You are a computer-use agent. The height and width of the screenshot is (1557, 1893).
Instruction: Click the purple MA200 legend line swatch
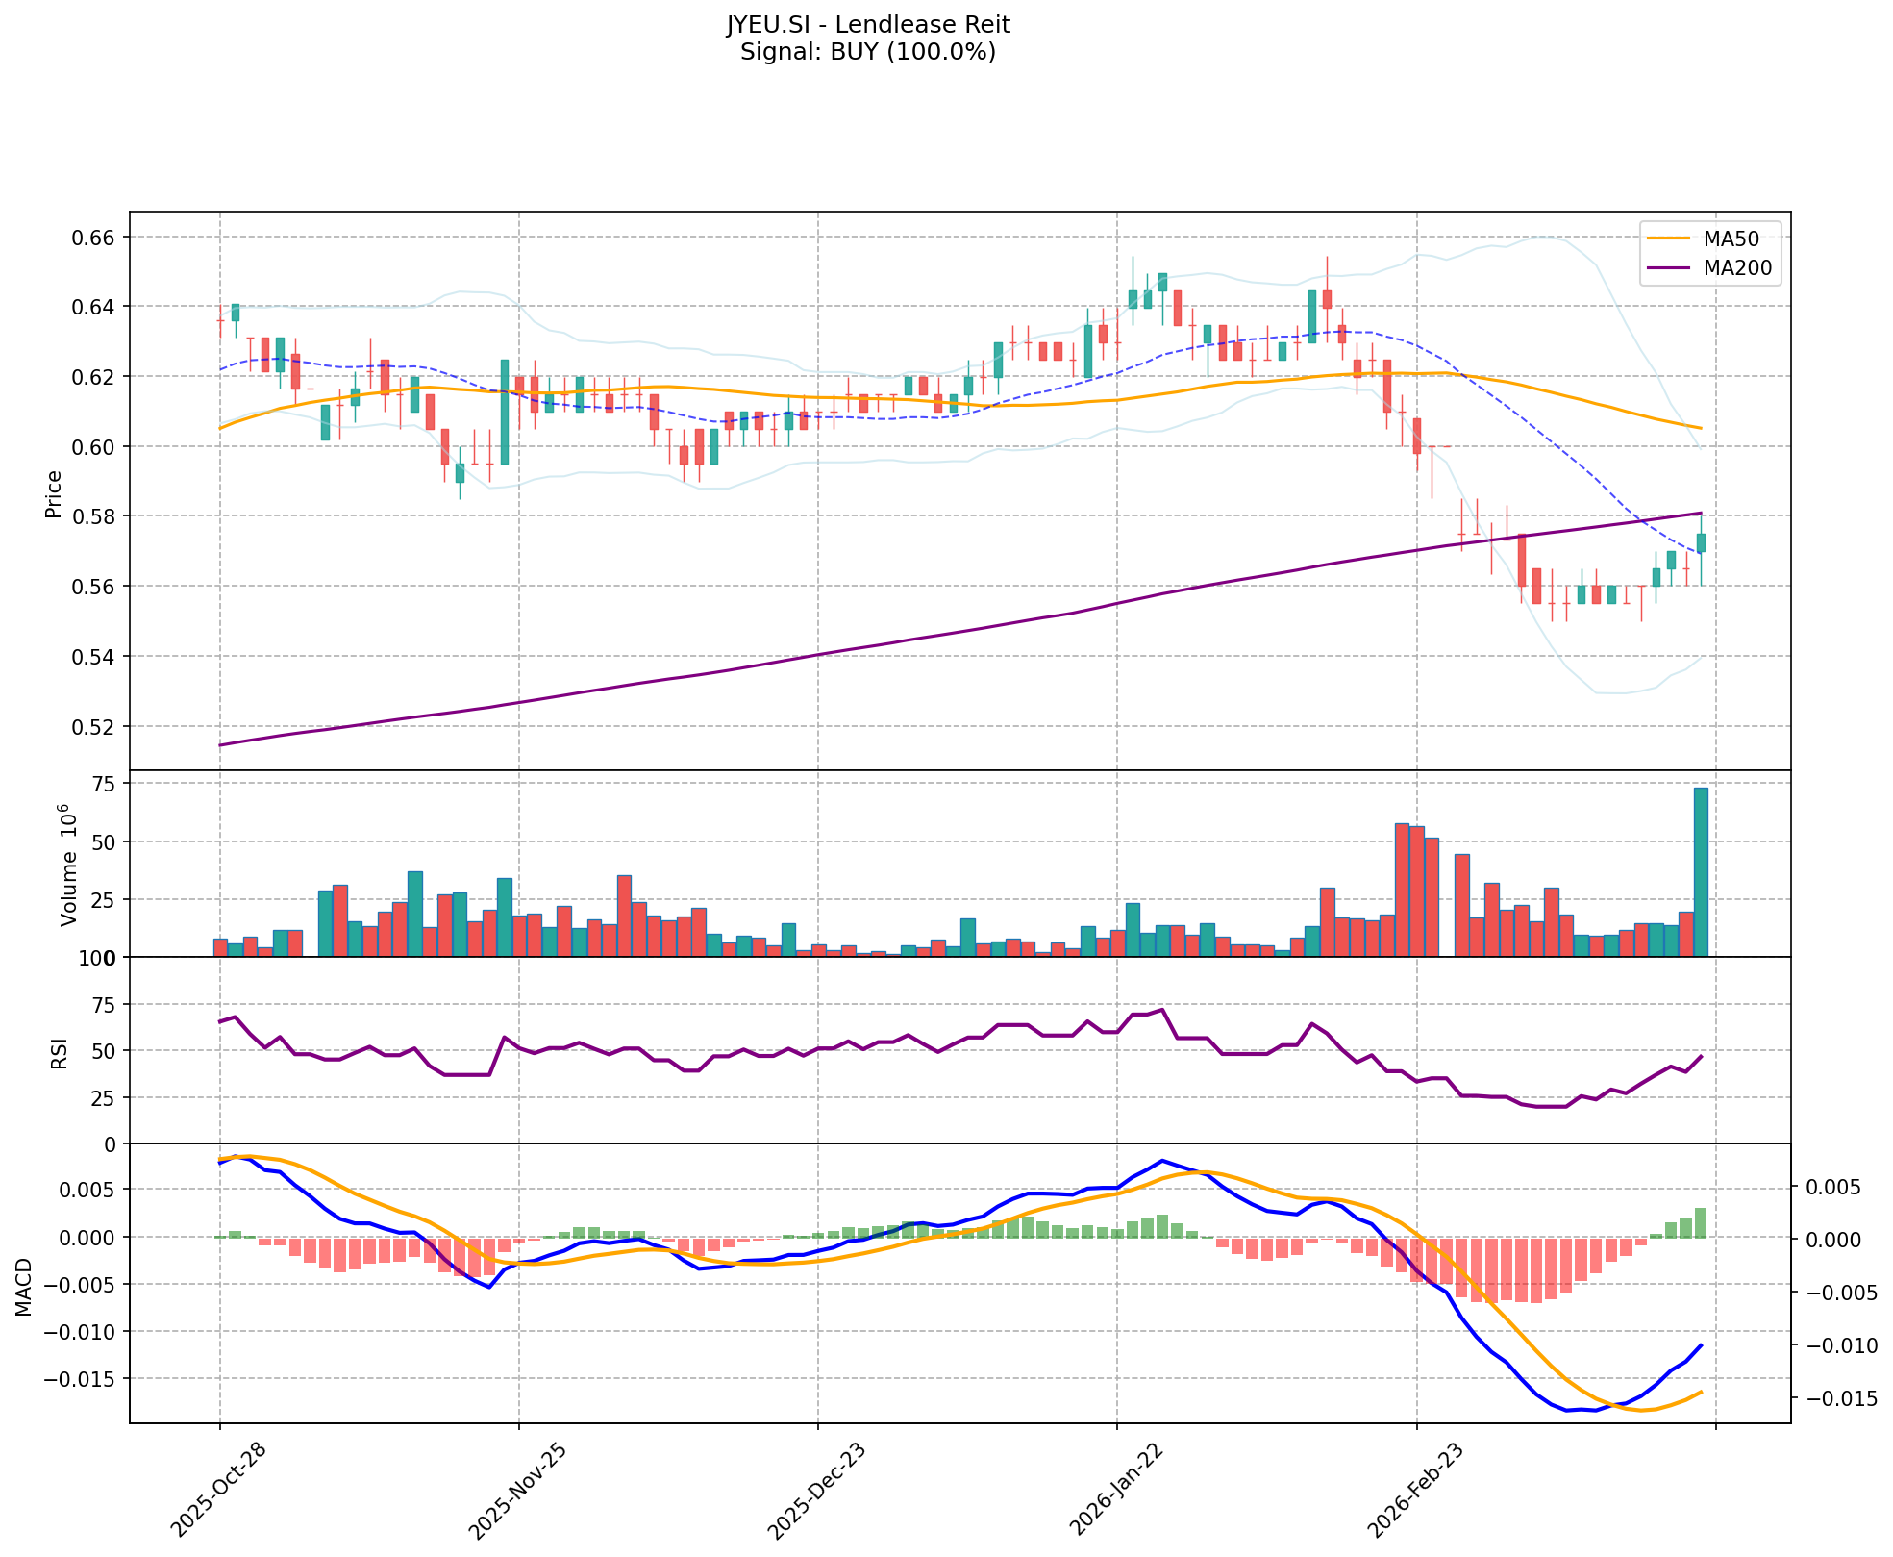(1668, 269)
